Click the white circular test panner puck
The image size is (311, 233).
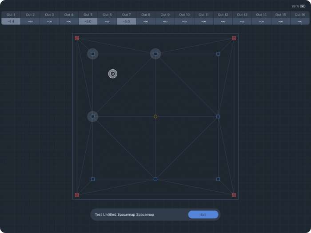tap(113, 74)
